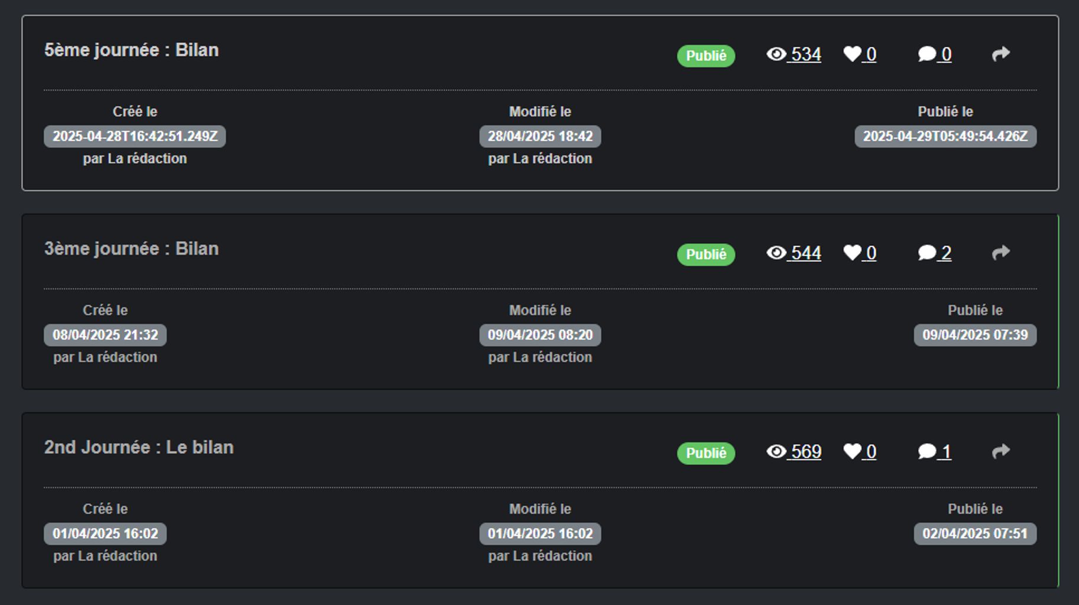
Task: Click the 534 views count
Action: [806, 54]
